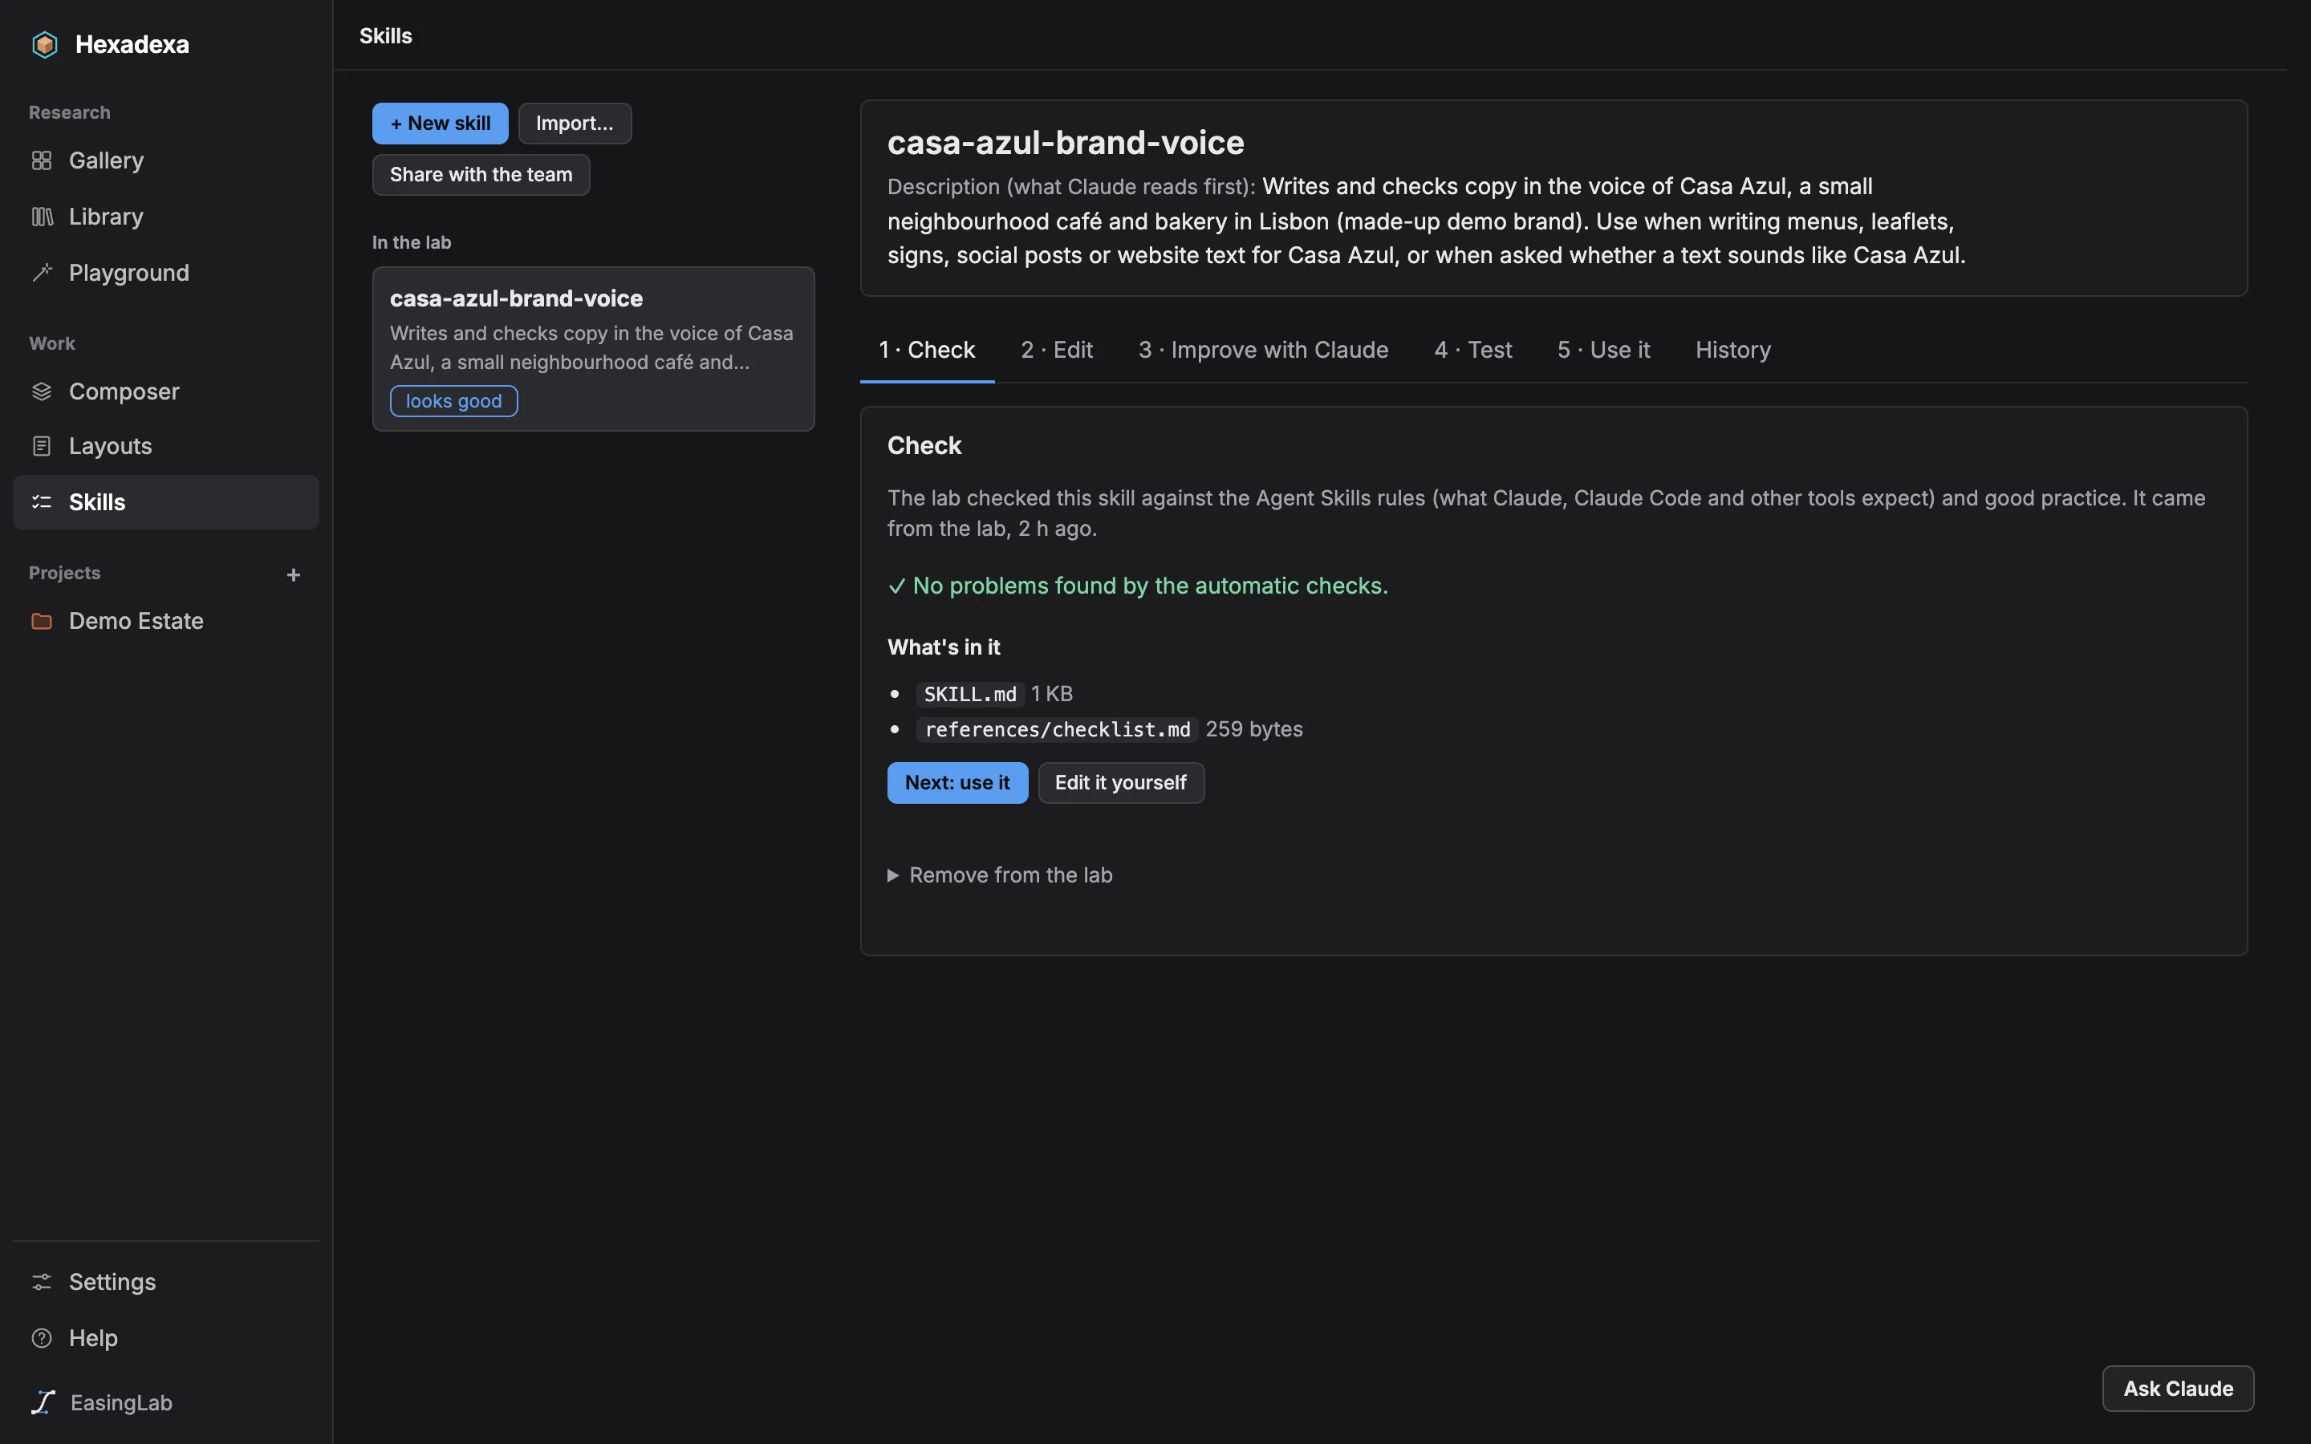Click the SKILL.md file name
The width and height of the screenshot is (2311, 1444).
tap(970, 694)
